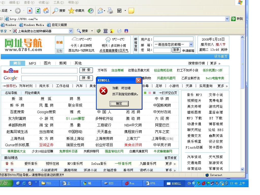Click the History clock icon
This screenshot has width=260, height=195.
(x=91, y=11)
